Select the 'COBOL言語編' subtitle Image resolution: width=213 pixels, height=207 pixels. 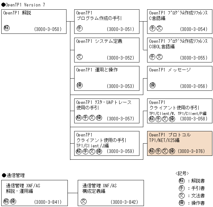click(162, 47)
